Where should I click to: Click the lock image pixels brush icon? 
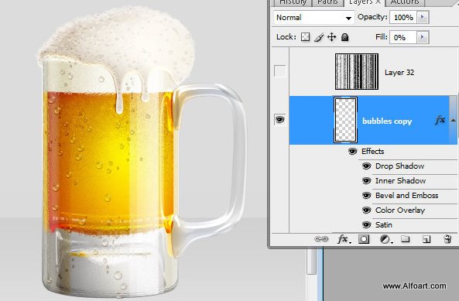tap(319, 37)
